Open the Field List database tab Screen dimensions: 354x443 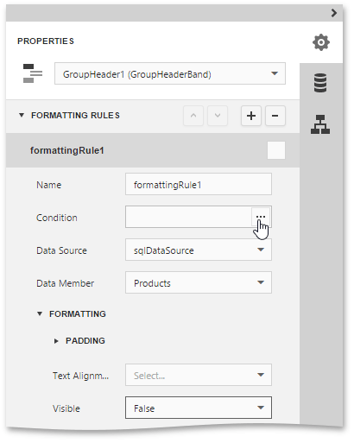tap(320, 83)
